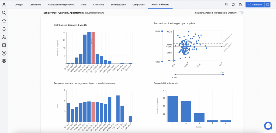Click the SmartLink button
Image resolution: width=276 pixels, height=133 pixels.
(x=255, y=5)
